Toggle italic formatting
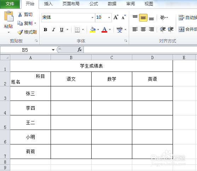 point(53,30)
